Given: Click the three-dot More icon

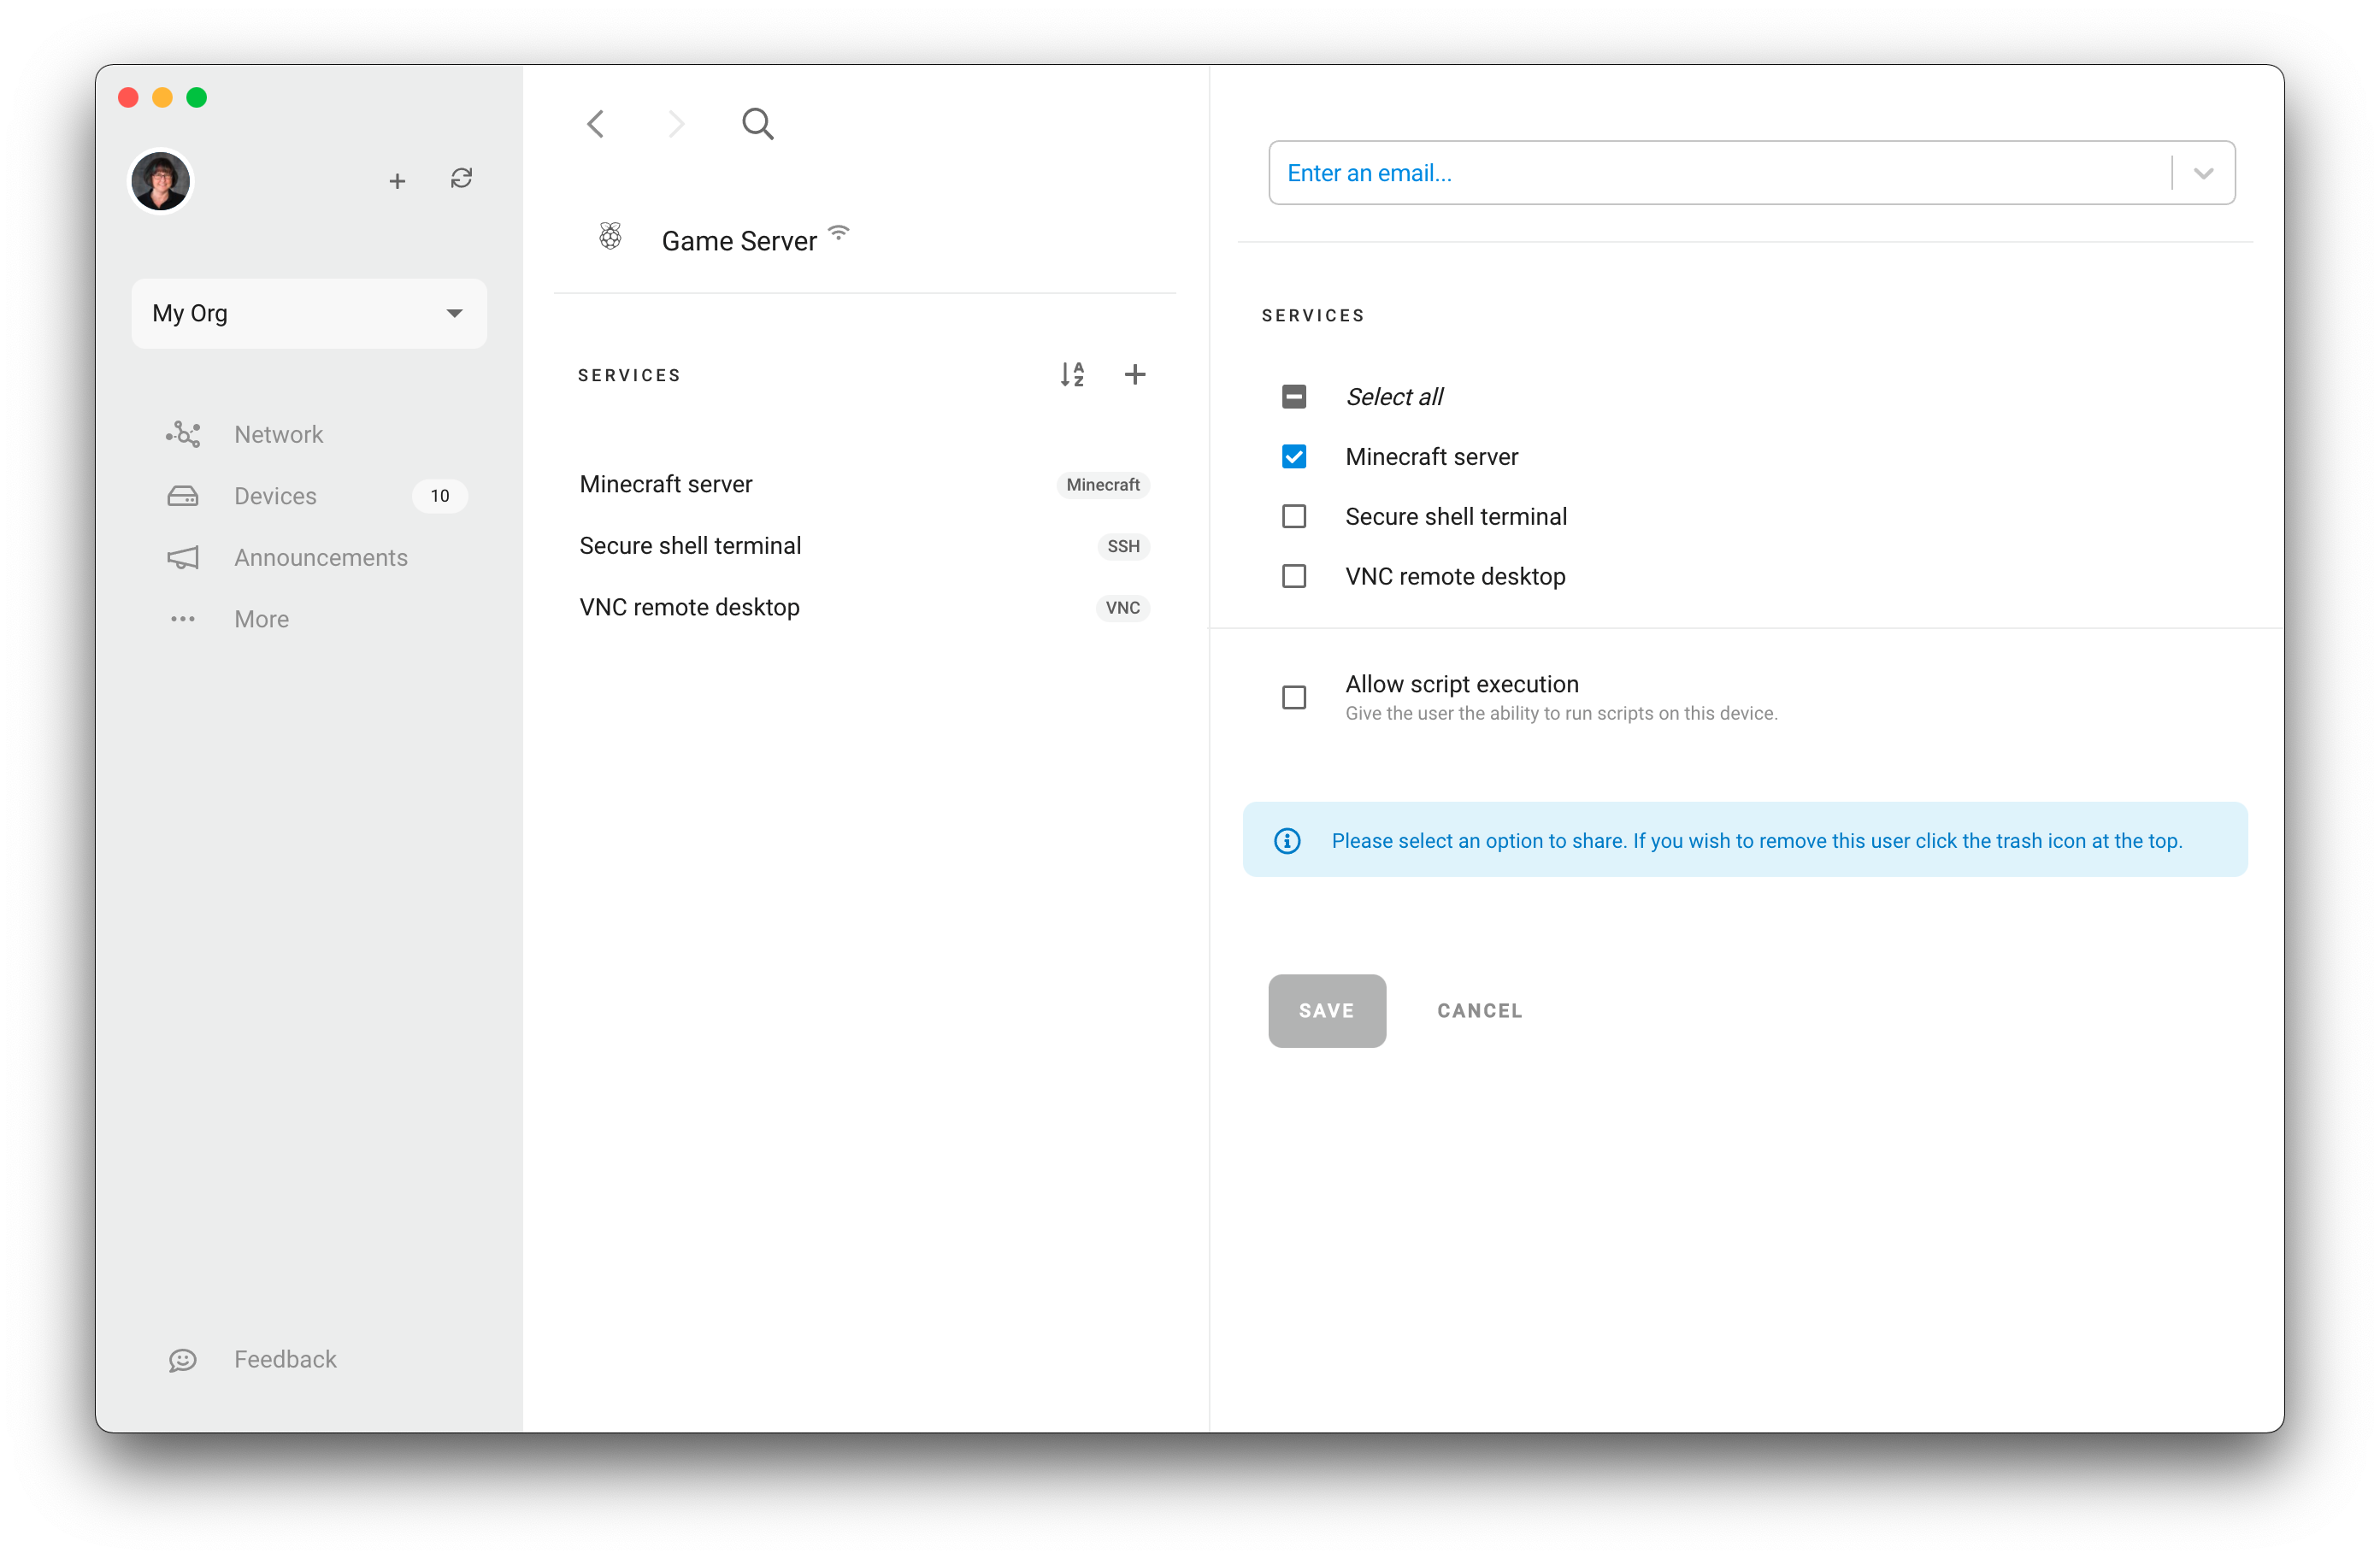Looking at the screenshot, I should coord(183,619).
